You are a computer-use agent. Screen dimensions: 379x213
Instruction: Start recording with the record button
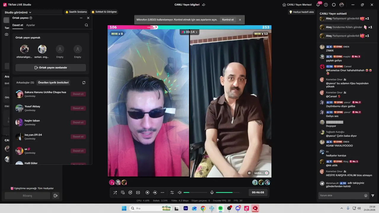point(147,193)
